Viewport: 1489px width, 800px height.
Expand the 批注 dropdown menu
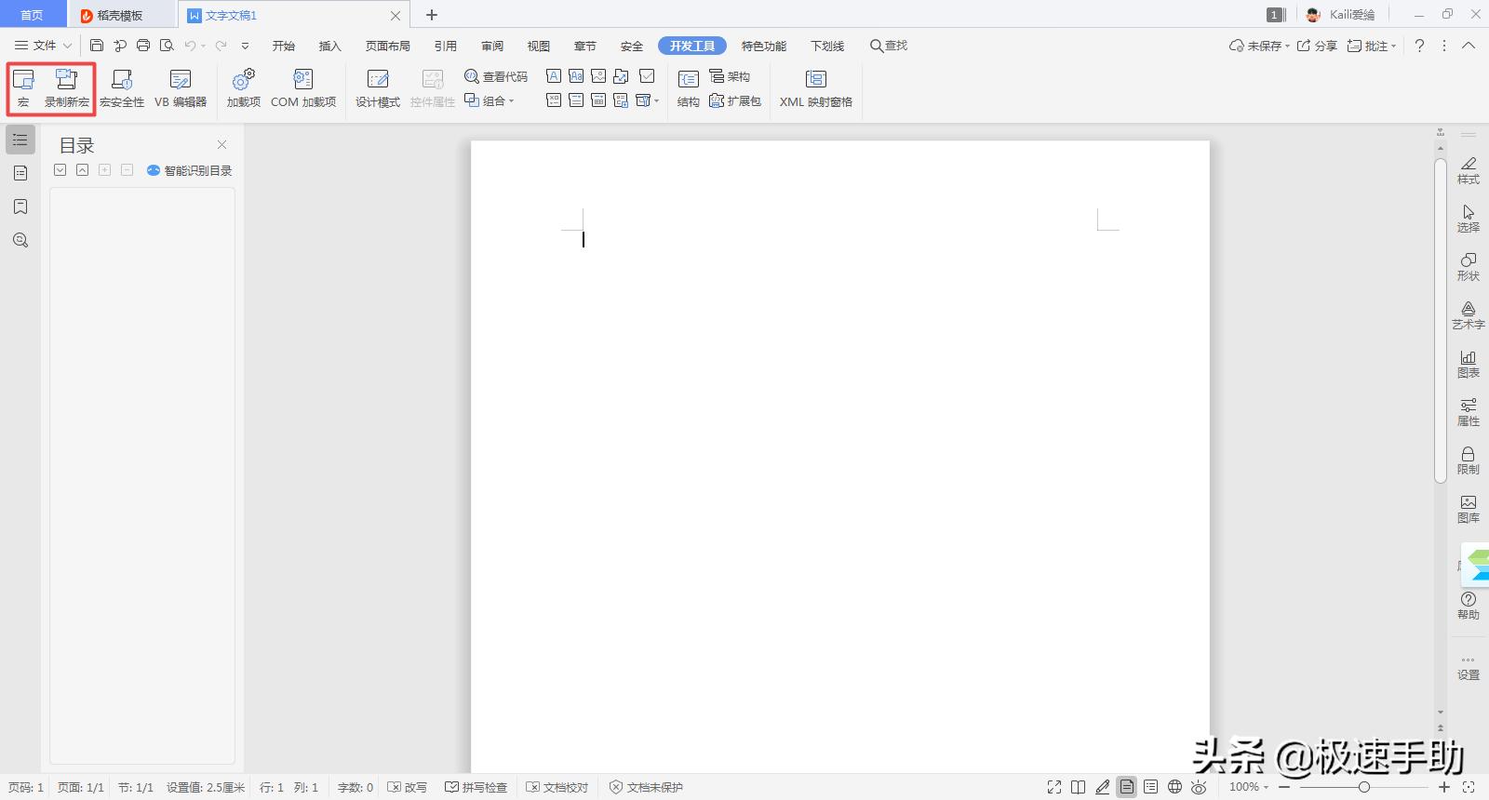[x=1393, y=46]
